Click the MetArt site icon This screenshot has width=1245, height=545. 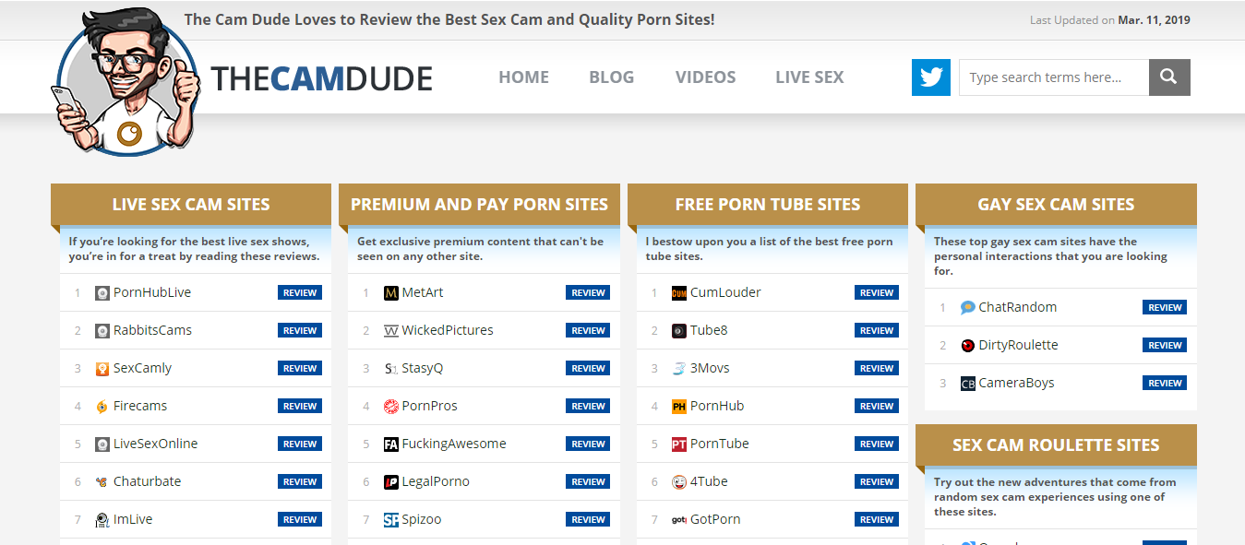(x=391, y=292)
